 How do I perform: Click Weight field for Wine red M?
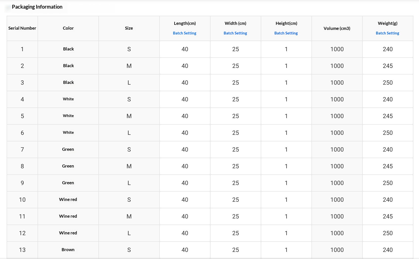point(388,216)
